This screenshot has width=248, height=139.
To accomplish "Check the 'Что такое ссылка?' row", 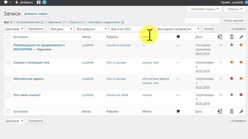I will 8,95.
